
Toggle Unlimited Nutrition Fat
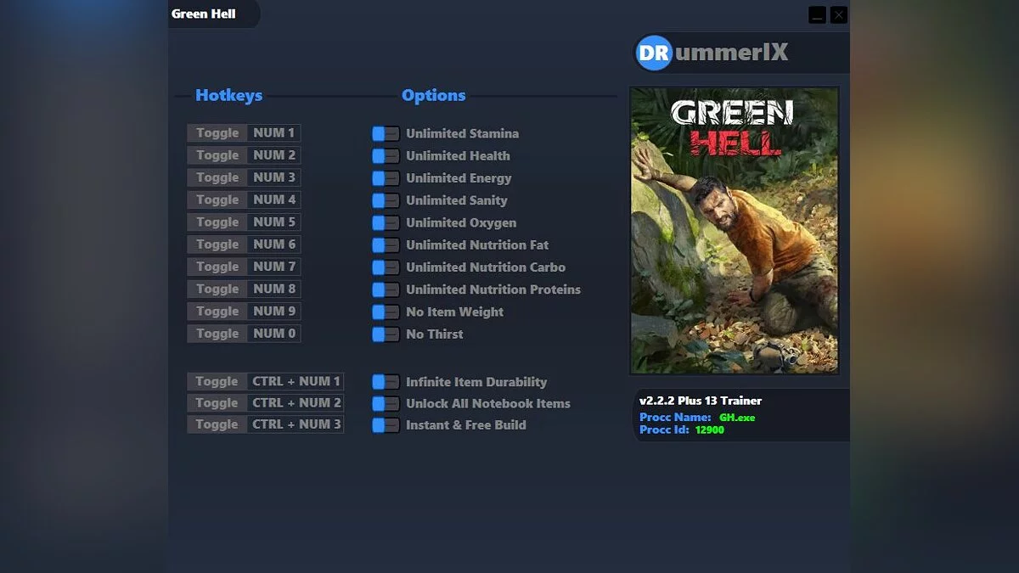(385, 244)
